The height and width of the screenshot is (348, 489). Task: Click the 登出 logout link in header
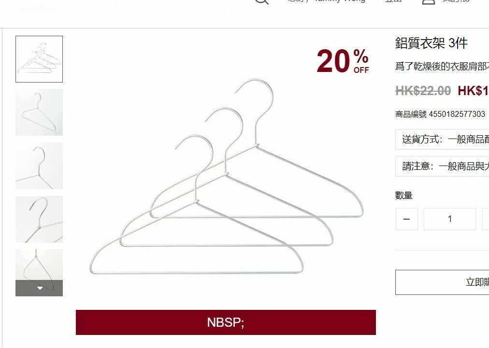pos(393,1)
